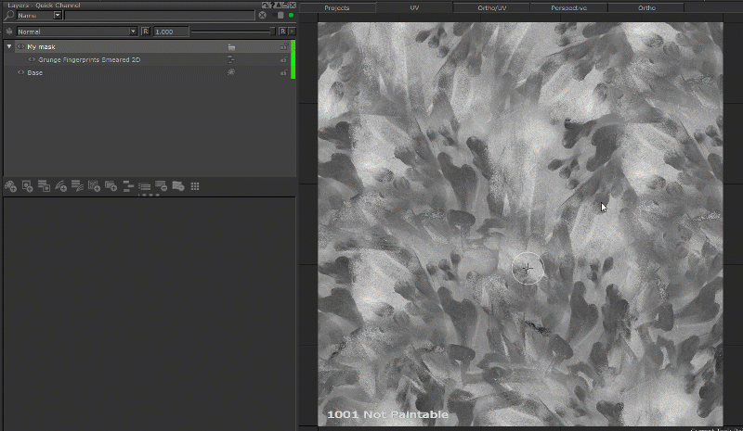Hide the My mask layer

(21, 46)
